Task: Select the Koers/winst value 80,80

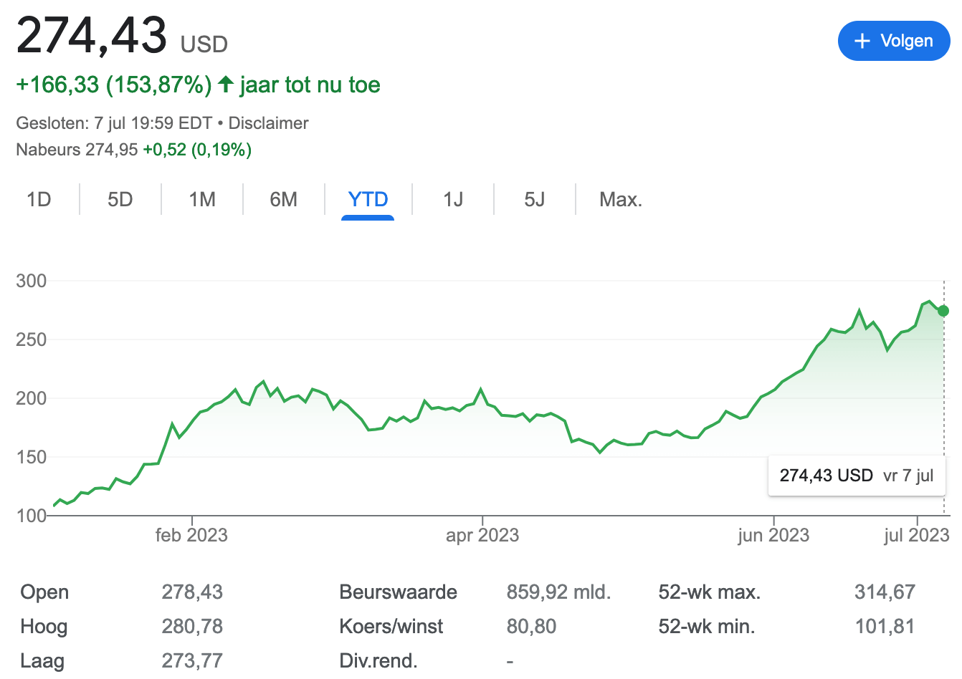Action: point(533,626)
